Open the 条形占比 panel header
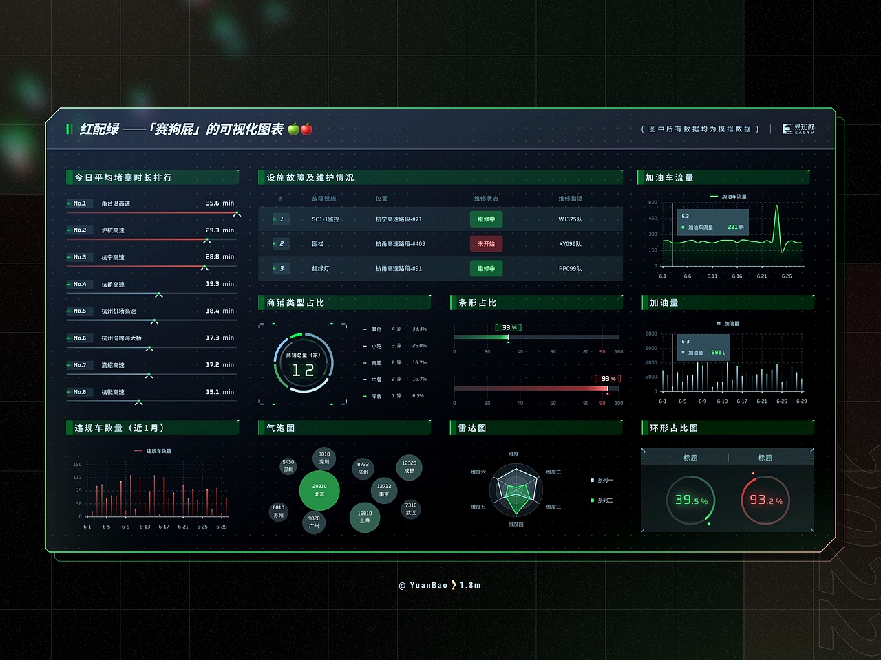The width and height of the screenshot is (881, 660). (x=535, y=302)
